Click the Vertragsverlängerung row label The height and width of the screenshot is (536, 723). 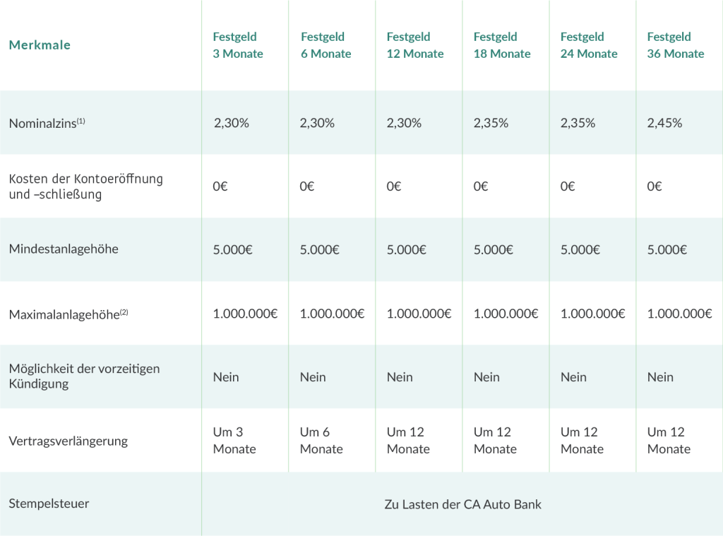pyautogui.click(x=68, y=441)
